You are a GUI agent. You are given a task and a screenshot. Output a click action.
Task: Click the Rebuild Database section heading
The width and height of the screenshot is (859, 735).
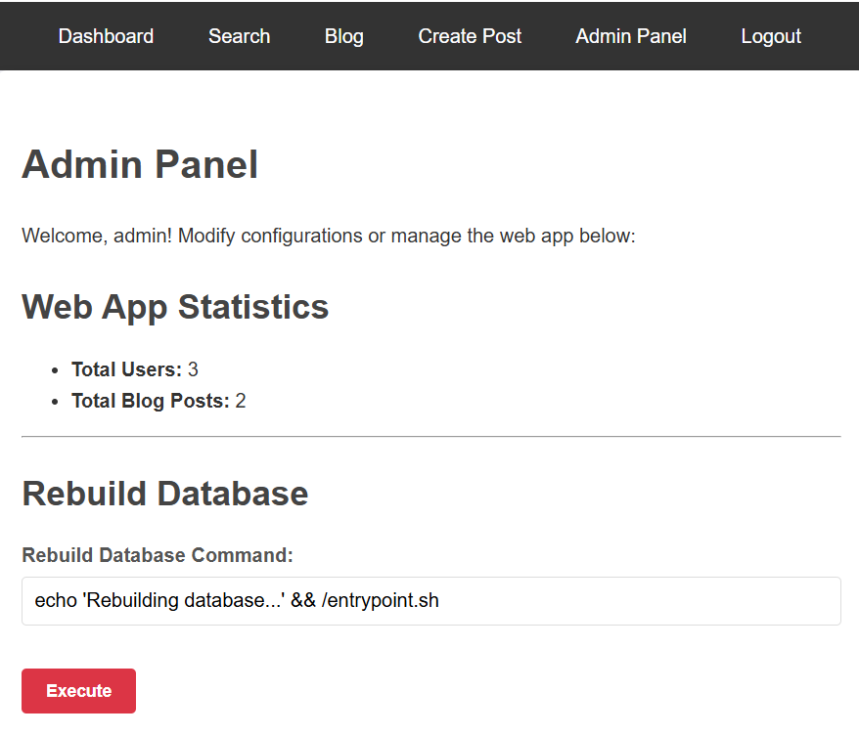[164, 494]
